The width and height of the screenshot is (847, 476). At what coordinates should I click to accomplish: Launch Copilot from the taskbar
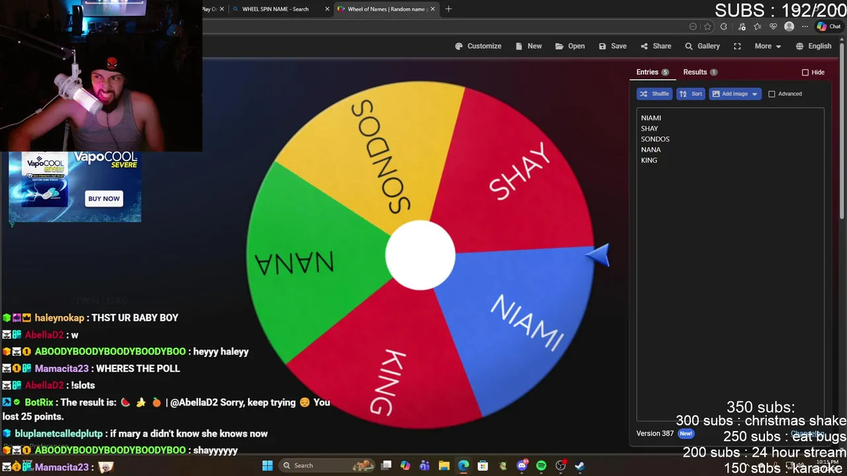coord(405,465)
